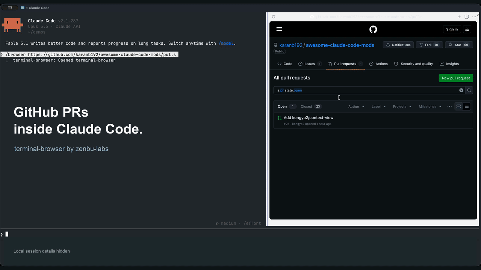
Task: Submit the pull request search with magnifier
Action: click(x=469, y=90)
